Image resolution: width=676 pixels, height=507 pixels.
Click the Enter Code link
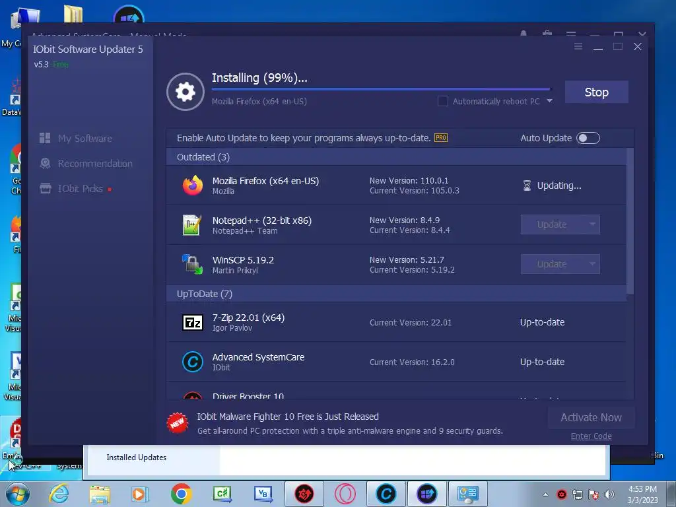pos(591,436)
